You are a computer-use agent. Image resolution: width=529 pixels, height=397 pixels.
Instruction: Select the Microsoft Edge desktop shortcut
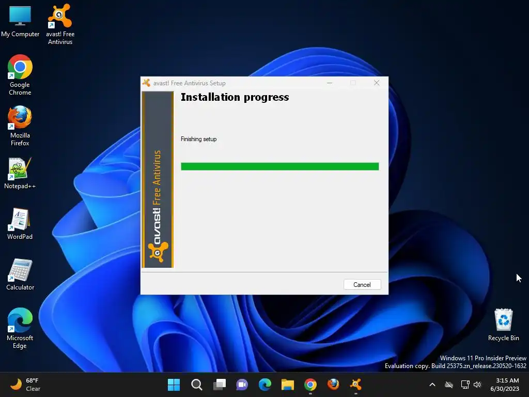[x=20, y=328]
